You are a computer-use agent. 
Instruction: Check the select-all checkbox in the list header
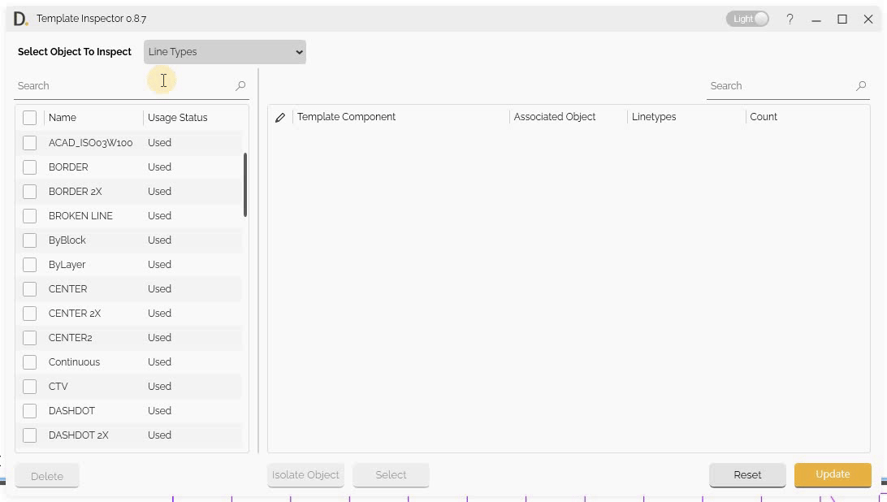click(x=30, y=117)
